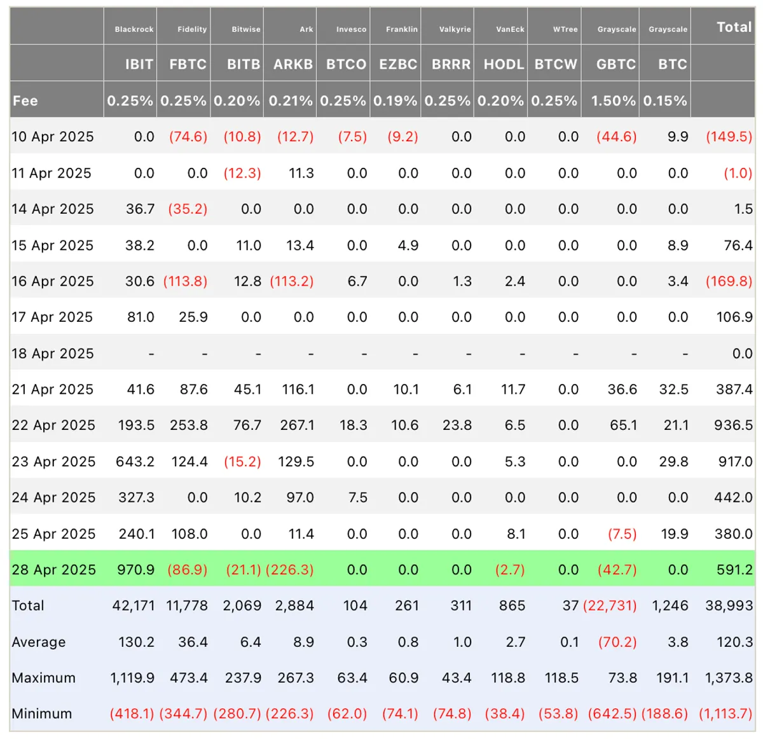763x739 pixels.
Task: Click the Average row label
Action: 38,642
